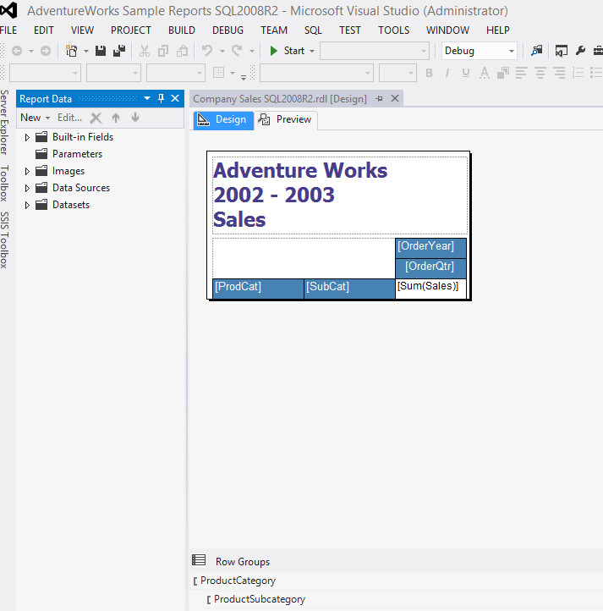The width and height of the screenshot is (603, 611).
Task: Open the VIEW menu
Action: coord(82,30)
